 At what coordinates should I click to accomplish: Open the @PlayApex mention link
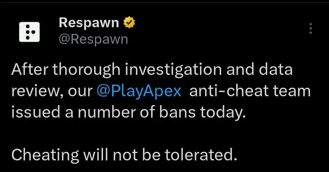(139, 91)
